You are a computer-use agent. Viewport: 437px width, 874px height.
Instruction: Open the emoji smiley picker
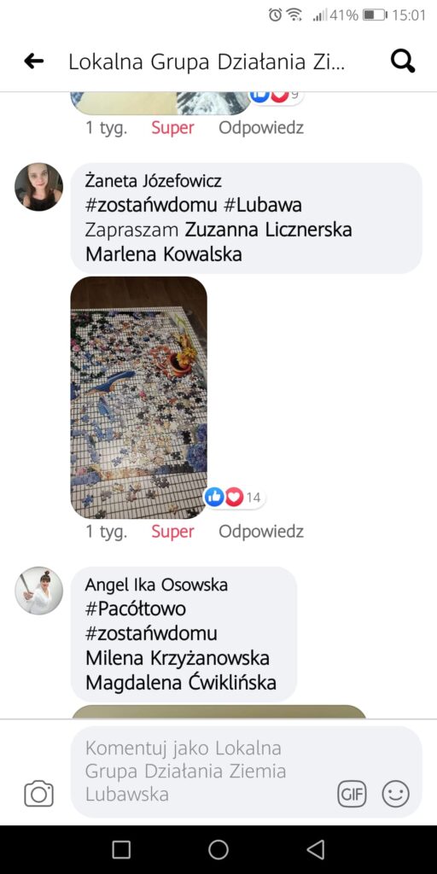[396, 794]
